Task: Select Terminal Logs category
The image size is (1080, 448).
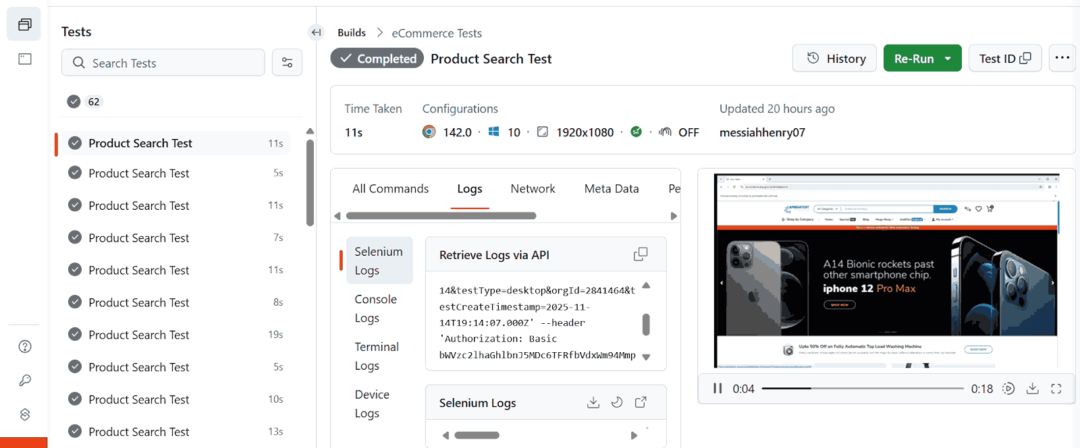Action: click(377, 356)
